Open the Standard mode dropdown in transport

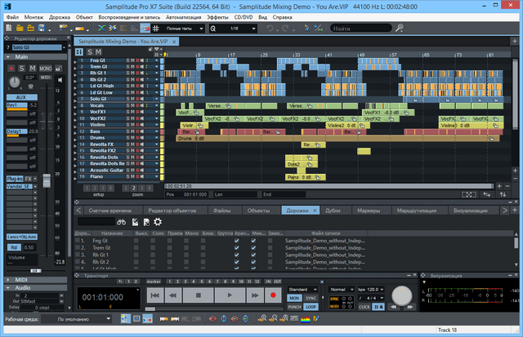point(303,289)
